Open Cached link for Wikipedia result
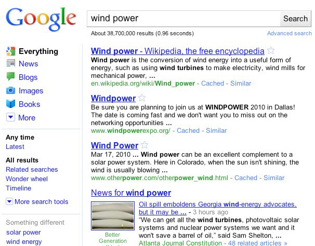 213,83
